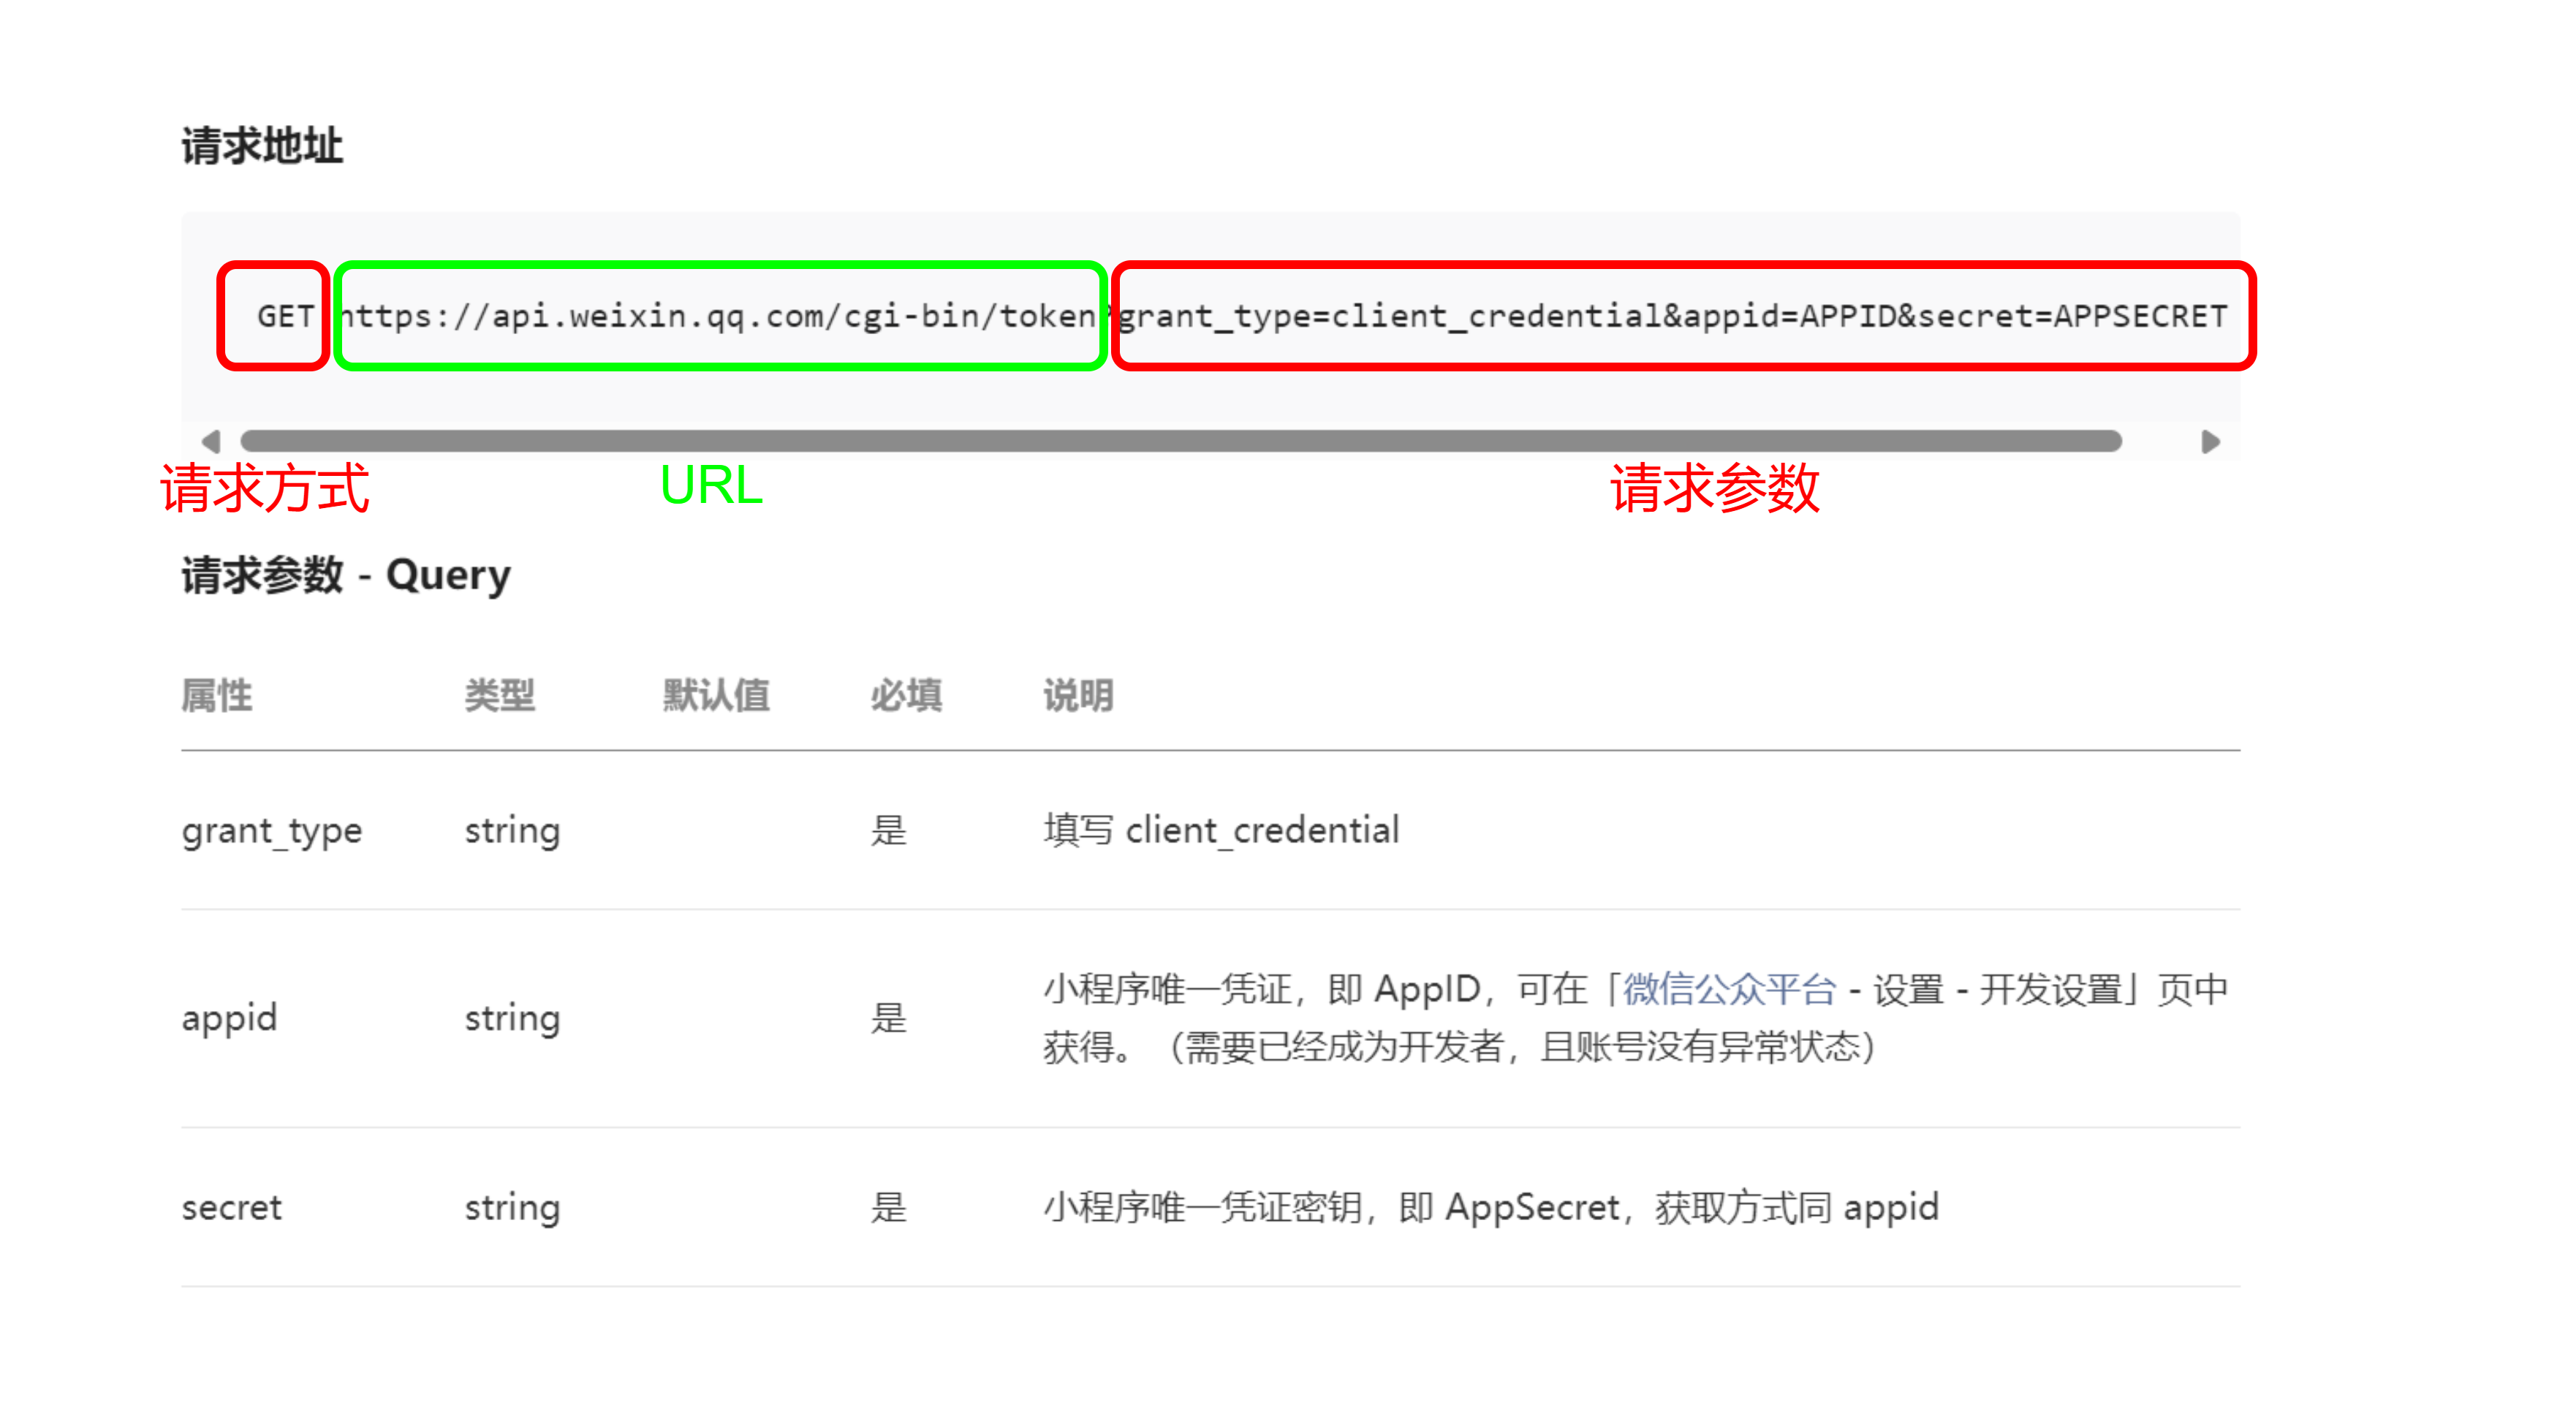This screenshot has height=1427, width=2576.
Task: Click the right scroll arrow of code block
Action: [2210, 441]
